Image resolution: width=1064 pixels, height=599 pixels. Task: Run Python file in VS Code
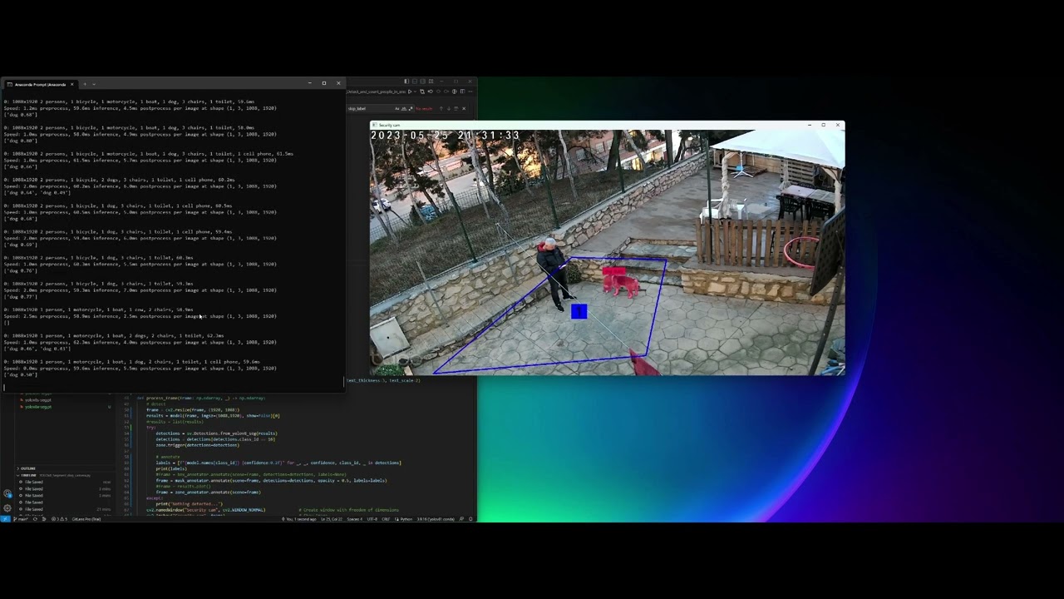tap(410, 92)
